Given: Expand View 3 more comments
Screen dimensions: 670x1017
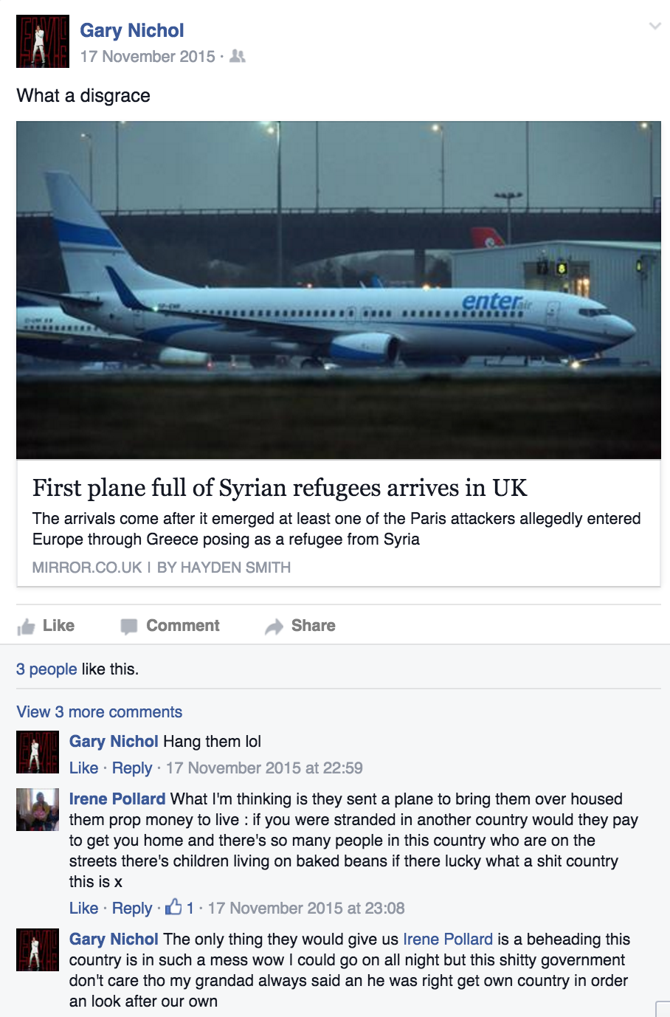Looking at the screenshot, I should (x=100, y=711).
